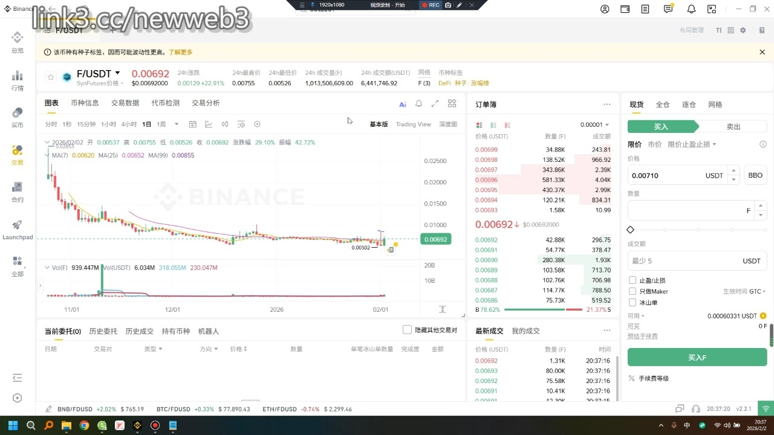
Task: Go to 总览 overview in sidebar
Action: 18,42
